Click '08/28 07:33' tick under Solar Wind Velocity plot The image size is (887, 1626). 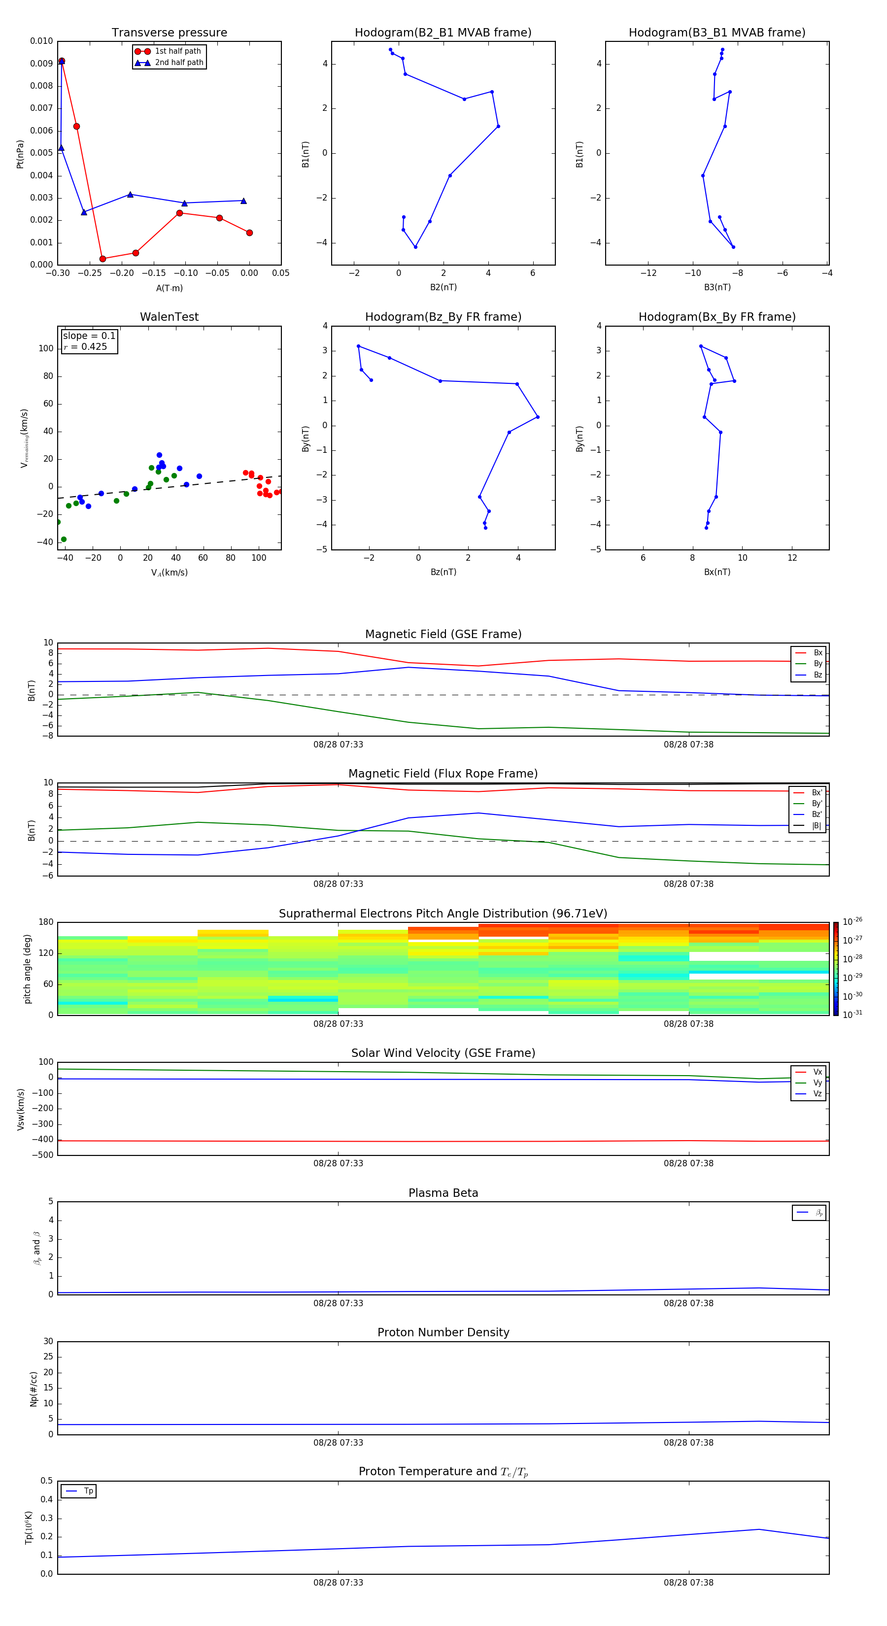(339, 1163)
